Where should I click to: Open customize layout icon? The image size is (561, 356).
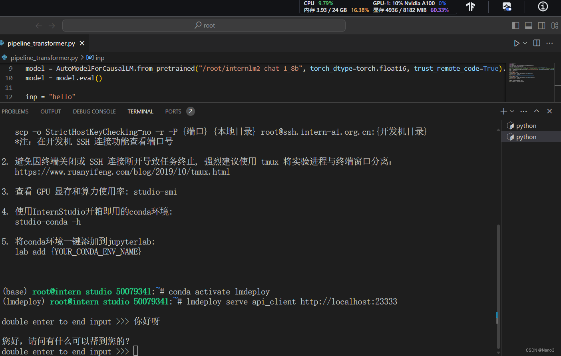tap(555, 26)
